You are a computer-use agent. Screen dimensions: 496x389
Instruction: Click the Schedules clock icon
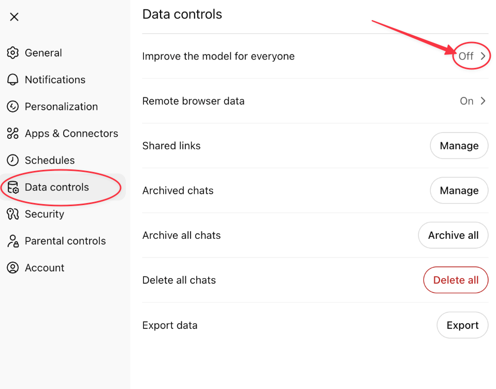(x=12, y=161)
